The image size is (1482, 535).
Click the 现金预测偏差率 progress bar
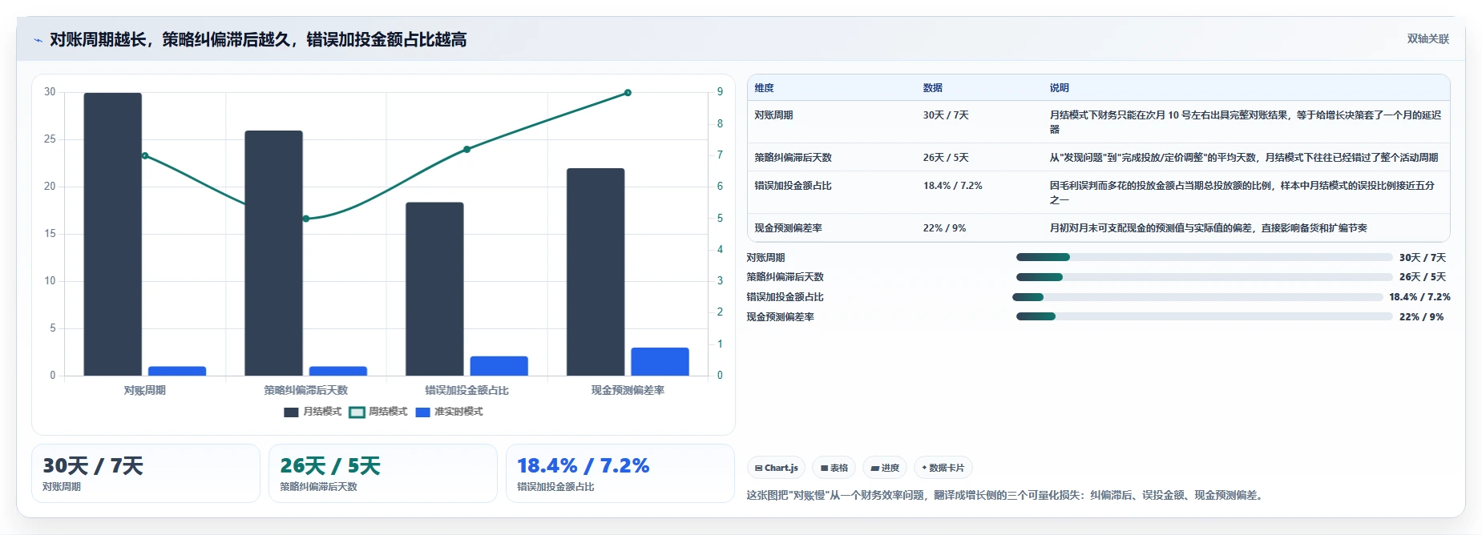click(x=1204, y=316)
